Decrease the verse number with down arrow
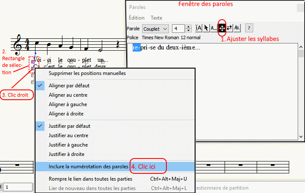305x193 pixels. 188,31
